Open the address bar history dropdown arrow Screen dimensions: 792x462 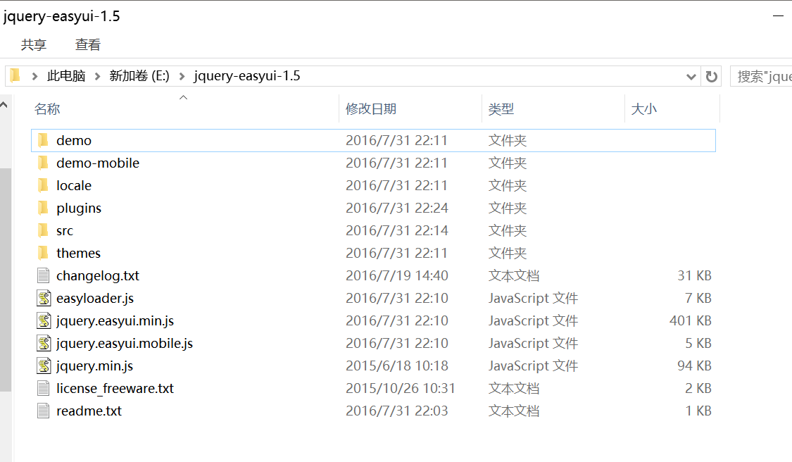click(x=691, y=76)
